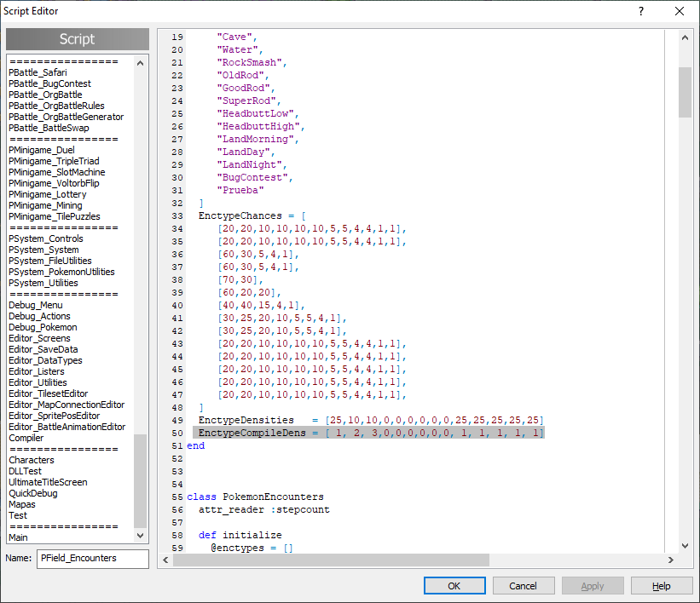Choose Debug_Menu from the script list

pyautogui.click(x=36, y=306)
